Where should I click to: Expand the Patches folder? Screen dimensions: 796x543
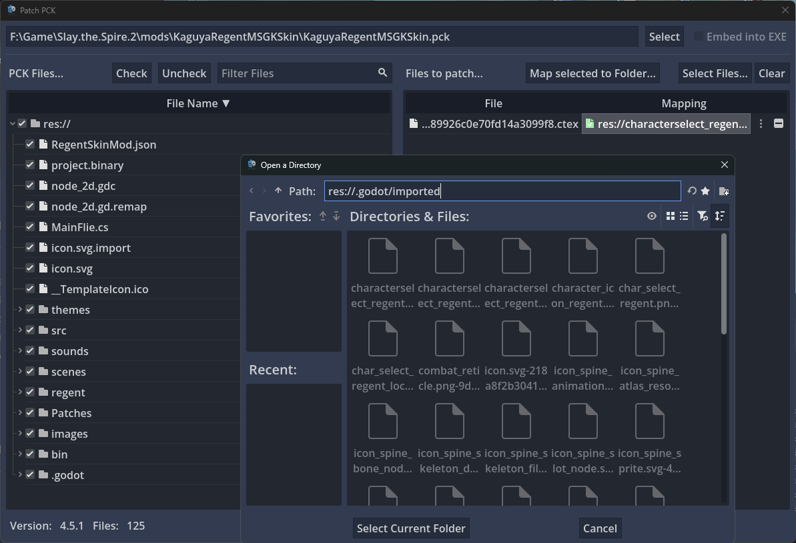pyautogui.click(x=20, y=413)
